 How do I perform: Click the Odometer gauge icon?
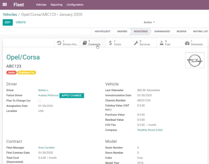[187, 43]
